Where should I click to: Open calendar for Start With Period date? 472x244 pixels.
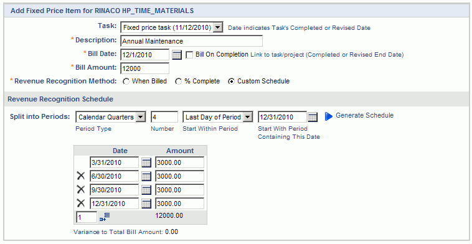click(313, 117)
